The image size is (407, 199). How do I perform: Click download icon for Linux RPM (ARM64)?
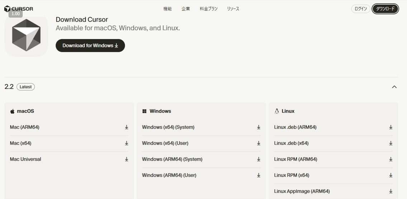391,159
